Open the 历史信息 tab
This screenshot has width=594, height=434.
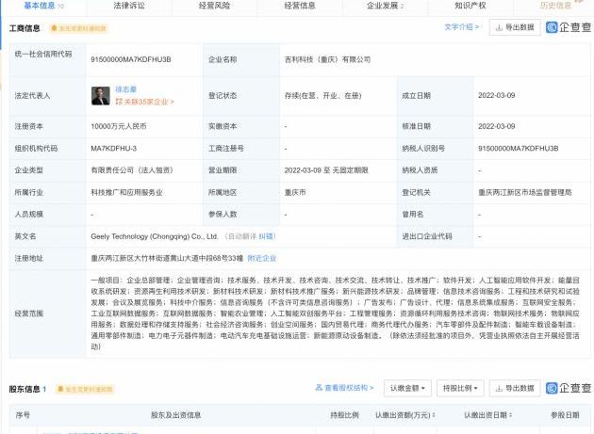tap(555, 6)
